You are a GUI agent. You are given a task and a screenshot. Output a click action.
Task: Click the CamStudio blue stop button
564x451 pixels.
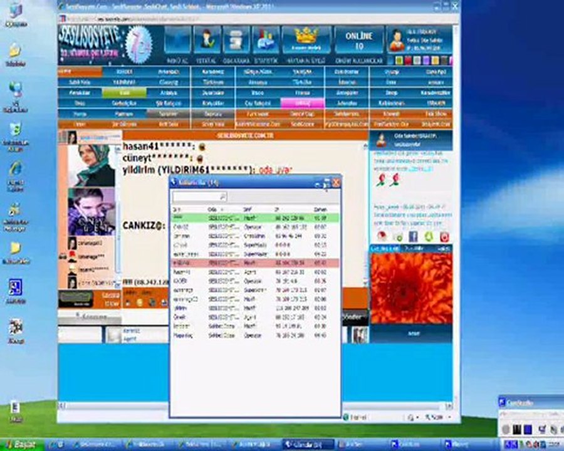(527, 429)
